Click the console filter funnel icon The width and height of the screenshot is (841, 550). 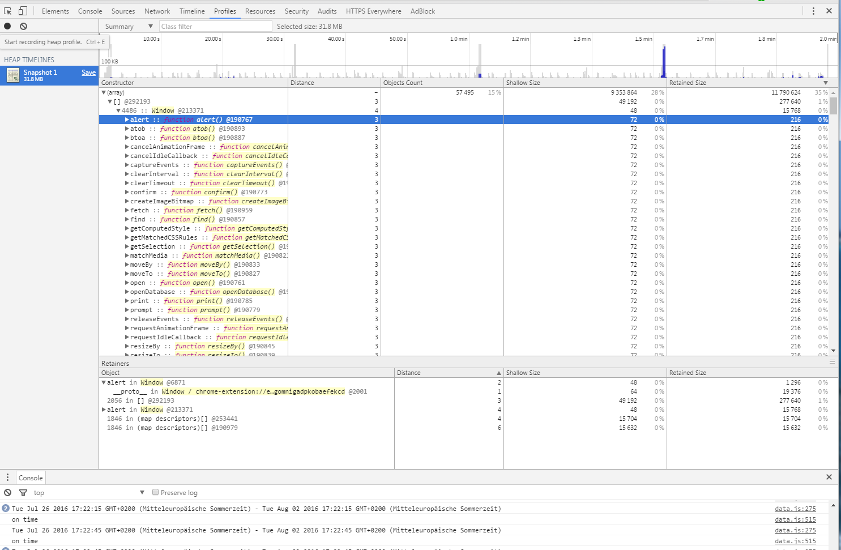click(x=23, y=493)
